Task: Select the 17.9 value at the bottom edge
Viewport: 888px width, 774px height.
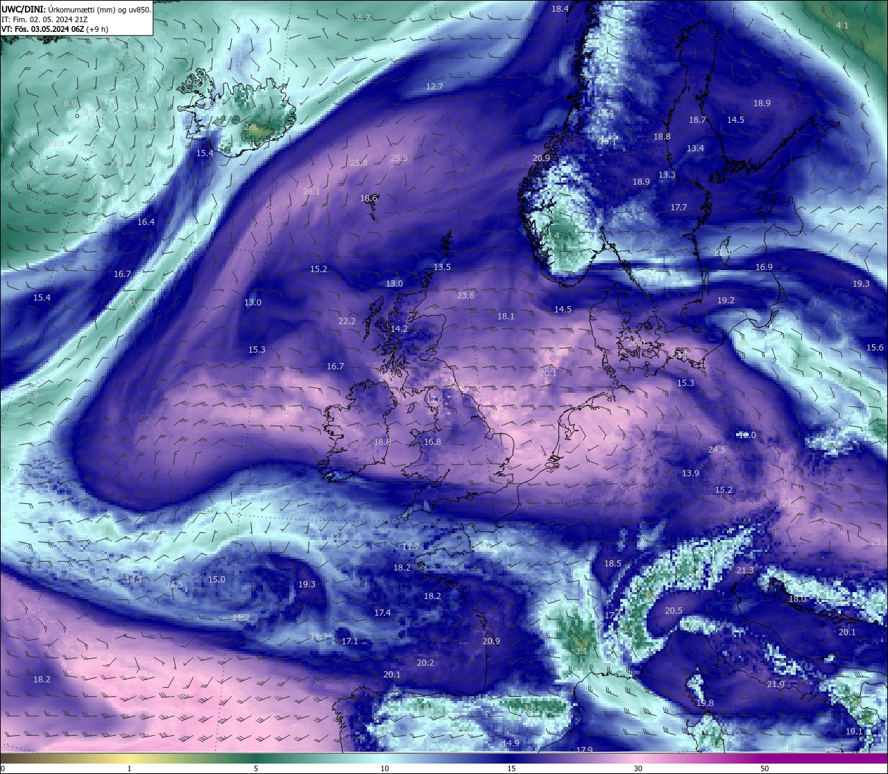Action: tap(584, 750)
